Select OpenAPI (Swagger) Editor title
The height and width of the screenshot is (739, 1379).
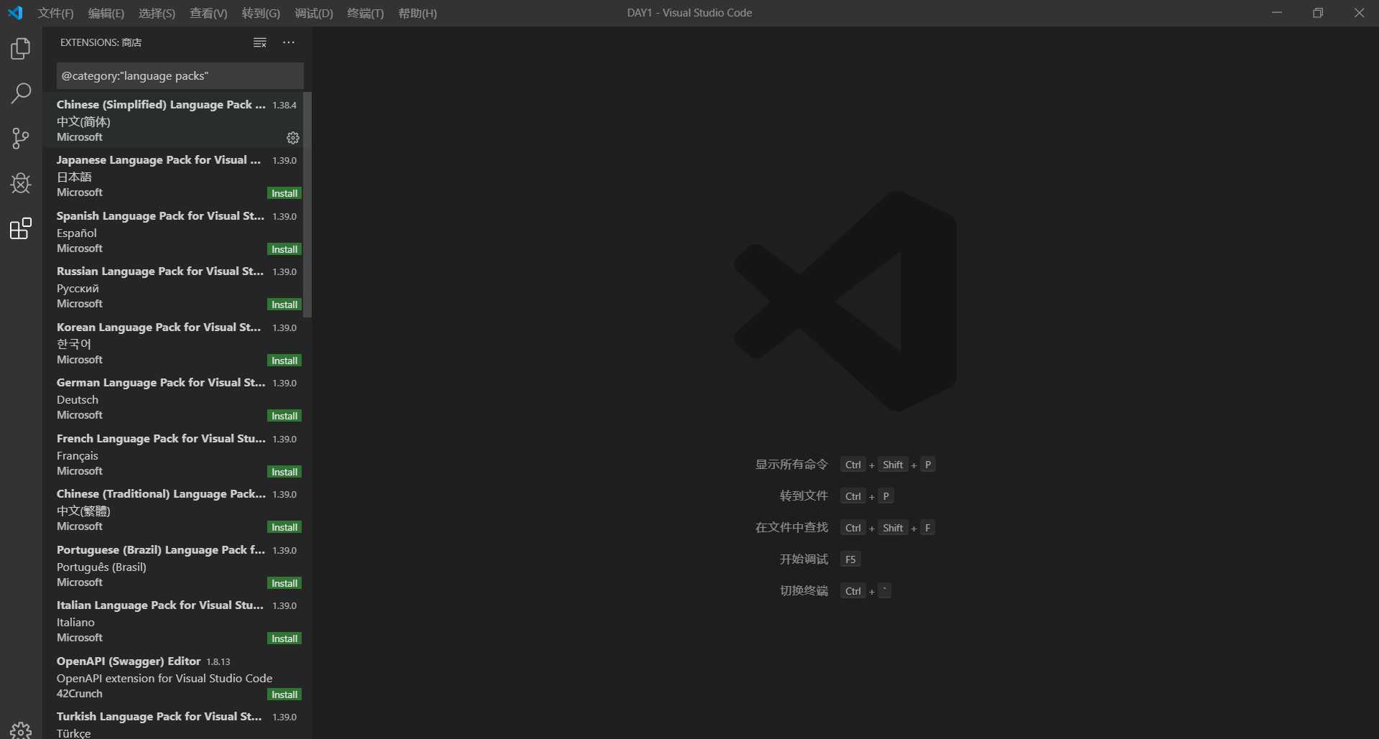tap(129, 661)
